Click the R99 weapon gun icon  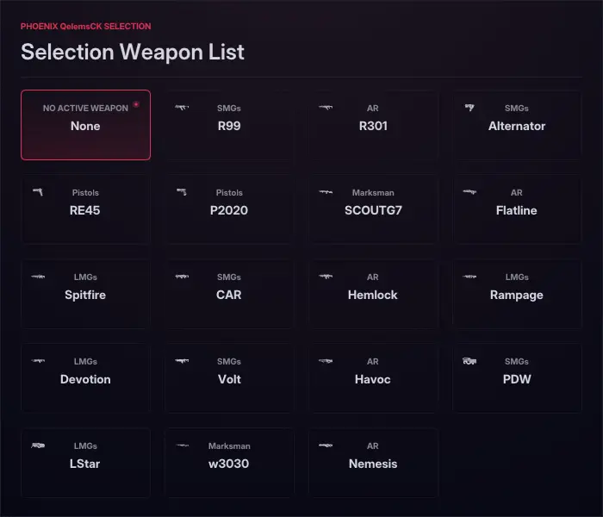coord(182,108)
